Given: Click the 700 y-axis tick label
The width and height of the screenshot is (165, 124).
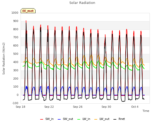Looking at the screenshot, I should [x=16, y=37].
